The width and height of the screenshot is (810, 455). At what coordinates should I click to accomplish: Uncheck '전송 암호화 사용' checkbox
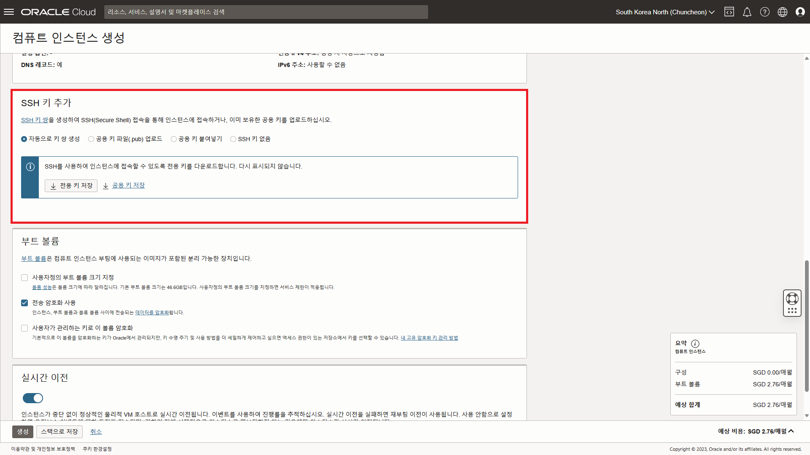point(24,303)
